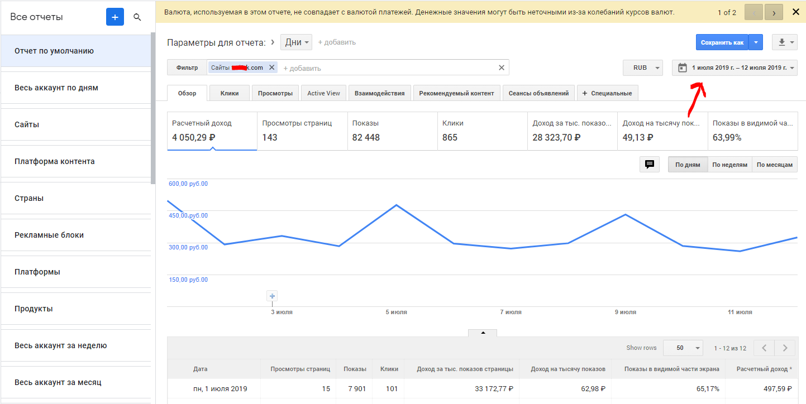This screenshot has width=806, height=404.
Task: Go to the next notification using arrow
Action: coord(774,12)
